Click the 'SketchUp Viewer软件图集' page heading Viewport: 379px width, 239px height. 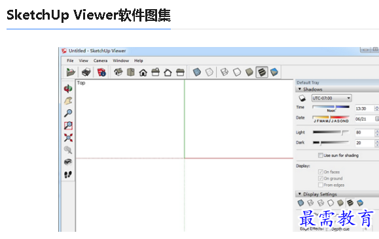[88, 15]
